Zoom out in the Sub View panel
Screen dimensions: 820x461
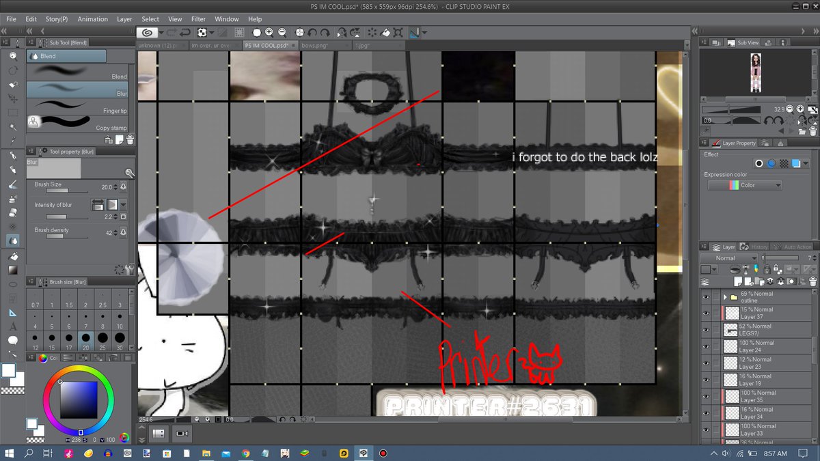790,109
